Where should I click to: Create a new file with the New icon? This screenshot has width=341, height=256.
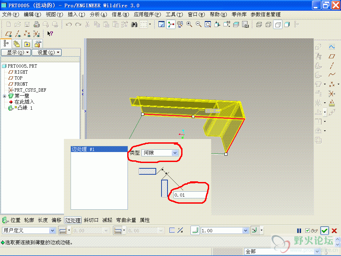pyautogui.click(x=8, y=24)
